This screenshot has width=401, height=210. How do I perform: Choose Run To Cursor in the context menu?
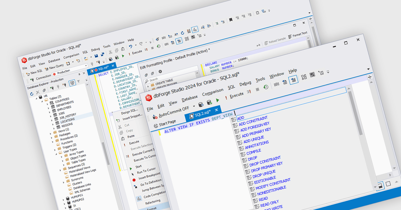click(x=146, y=171)
